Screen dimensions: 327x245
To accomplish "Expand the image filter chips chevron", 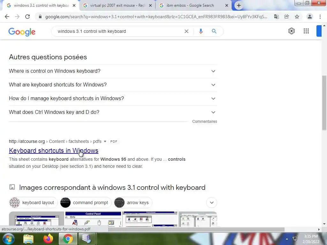I will coord(212,203).
